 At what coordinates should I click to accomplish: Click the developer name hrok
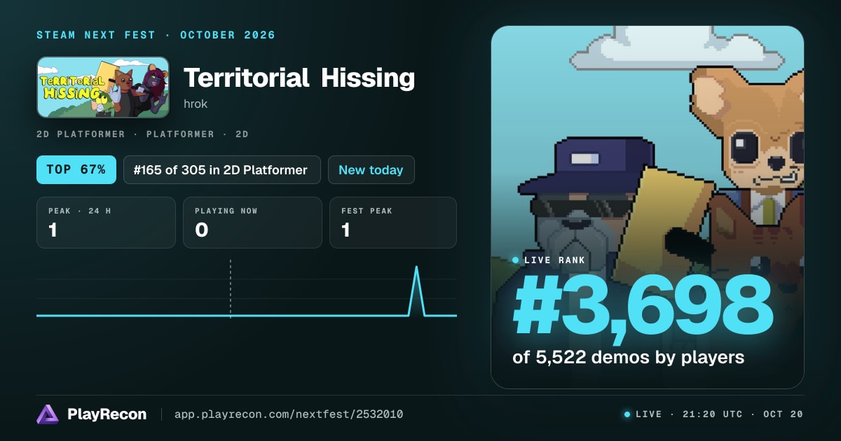[196, 104]
